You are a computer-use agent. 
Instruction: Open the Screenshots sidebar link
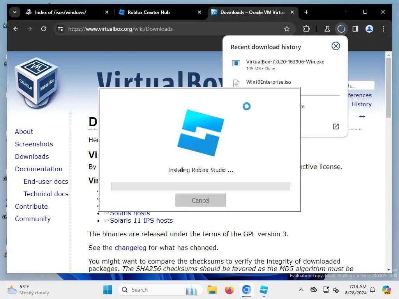point(34,144)
